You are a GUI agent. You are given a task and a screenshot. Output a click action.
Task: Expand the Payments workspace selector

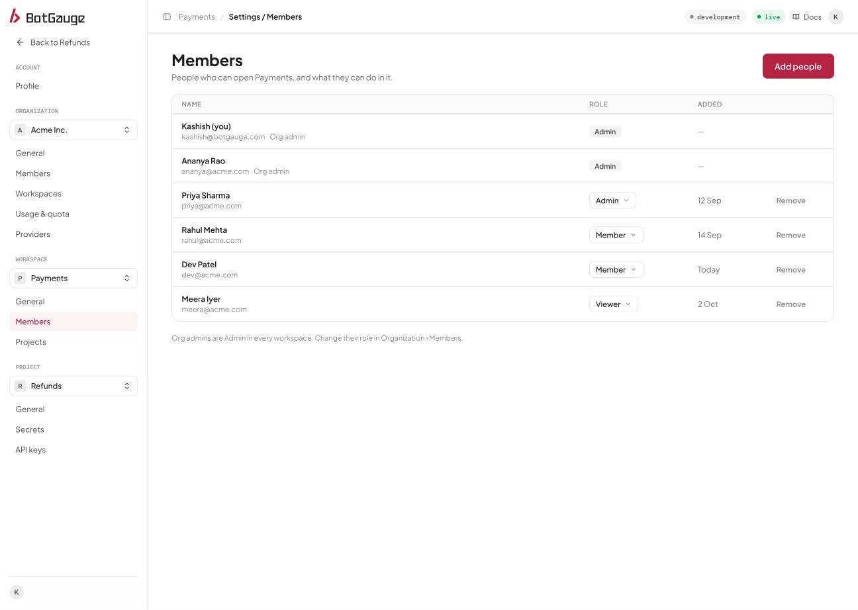tap(73, 278)
